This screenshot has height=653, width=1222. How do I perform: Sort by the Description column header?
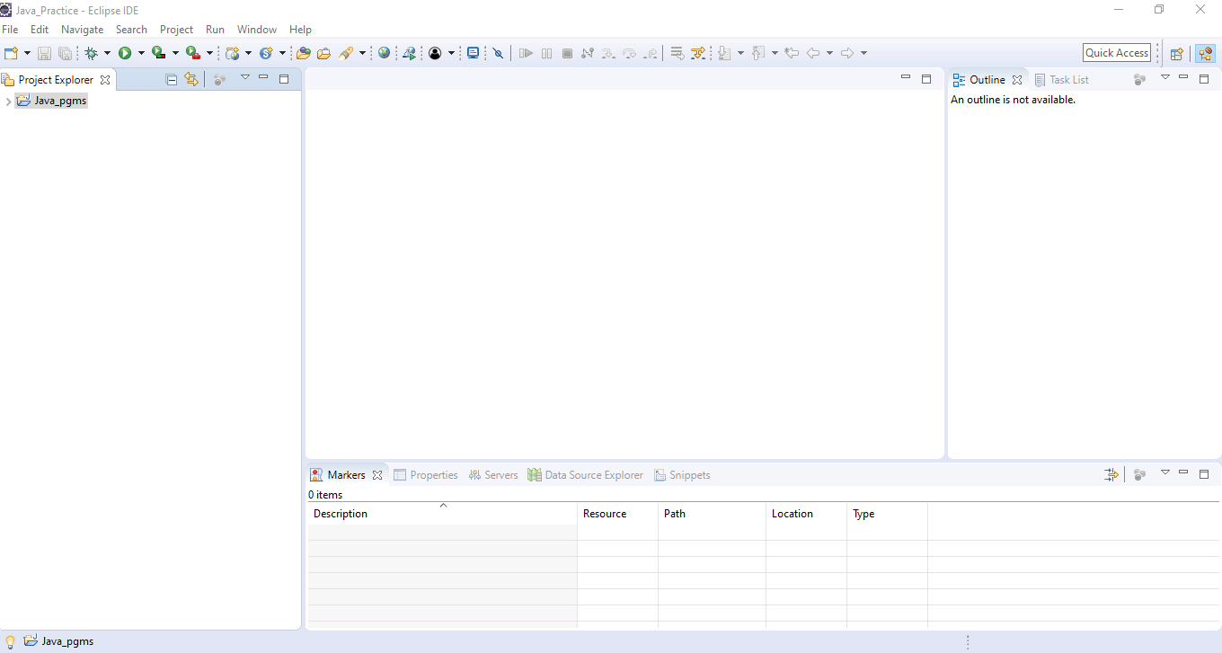[x=442, y=514]
